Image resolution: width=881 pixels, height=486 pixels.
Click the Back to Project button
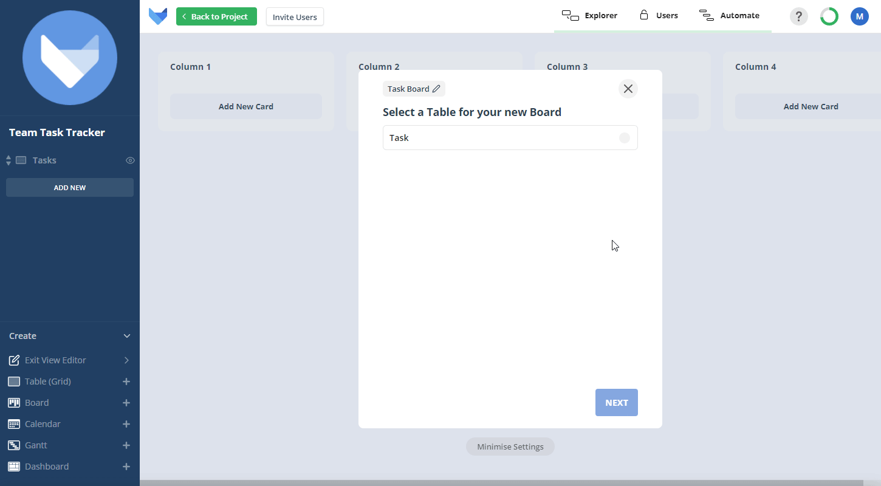216,16
